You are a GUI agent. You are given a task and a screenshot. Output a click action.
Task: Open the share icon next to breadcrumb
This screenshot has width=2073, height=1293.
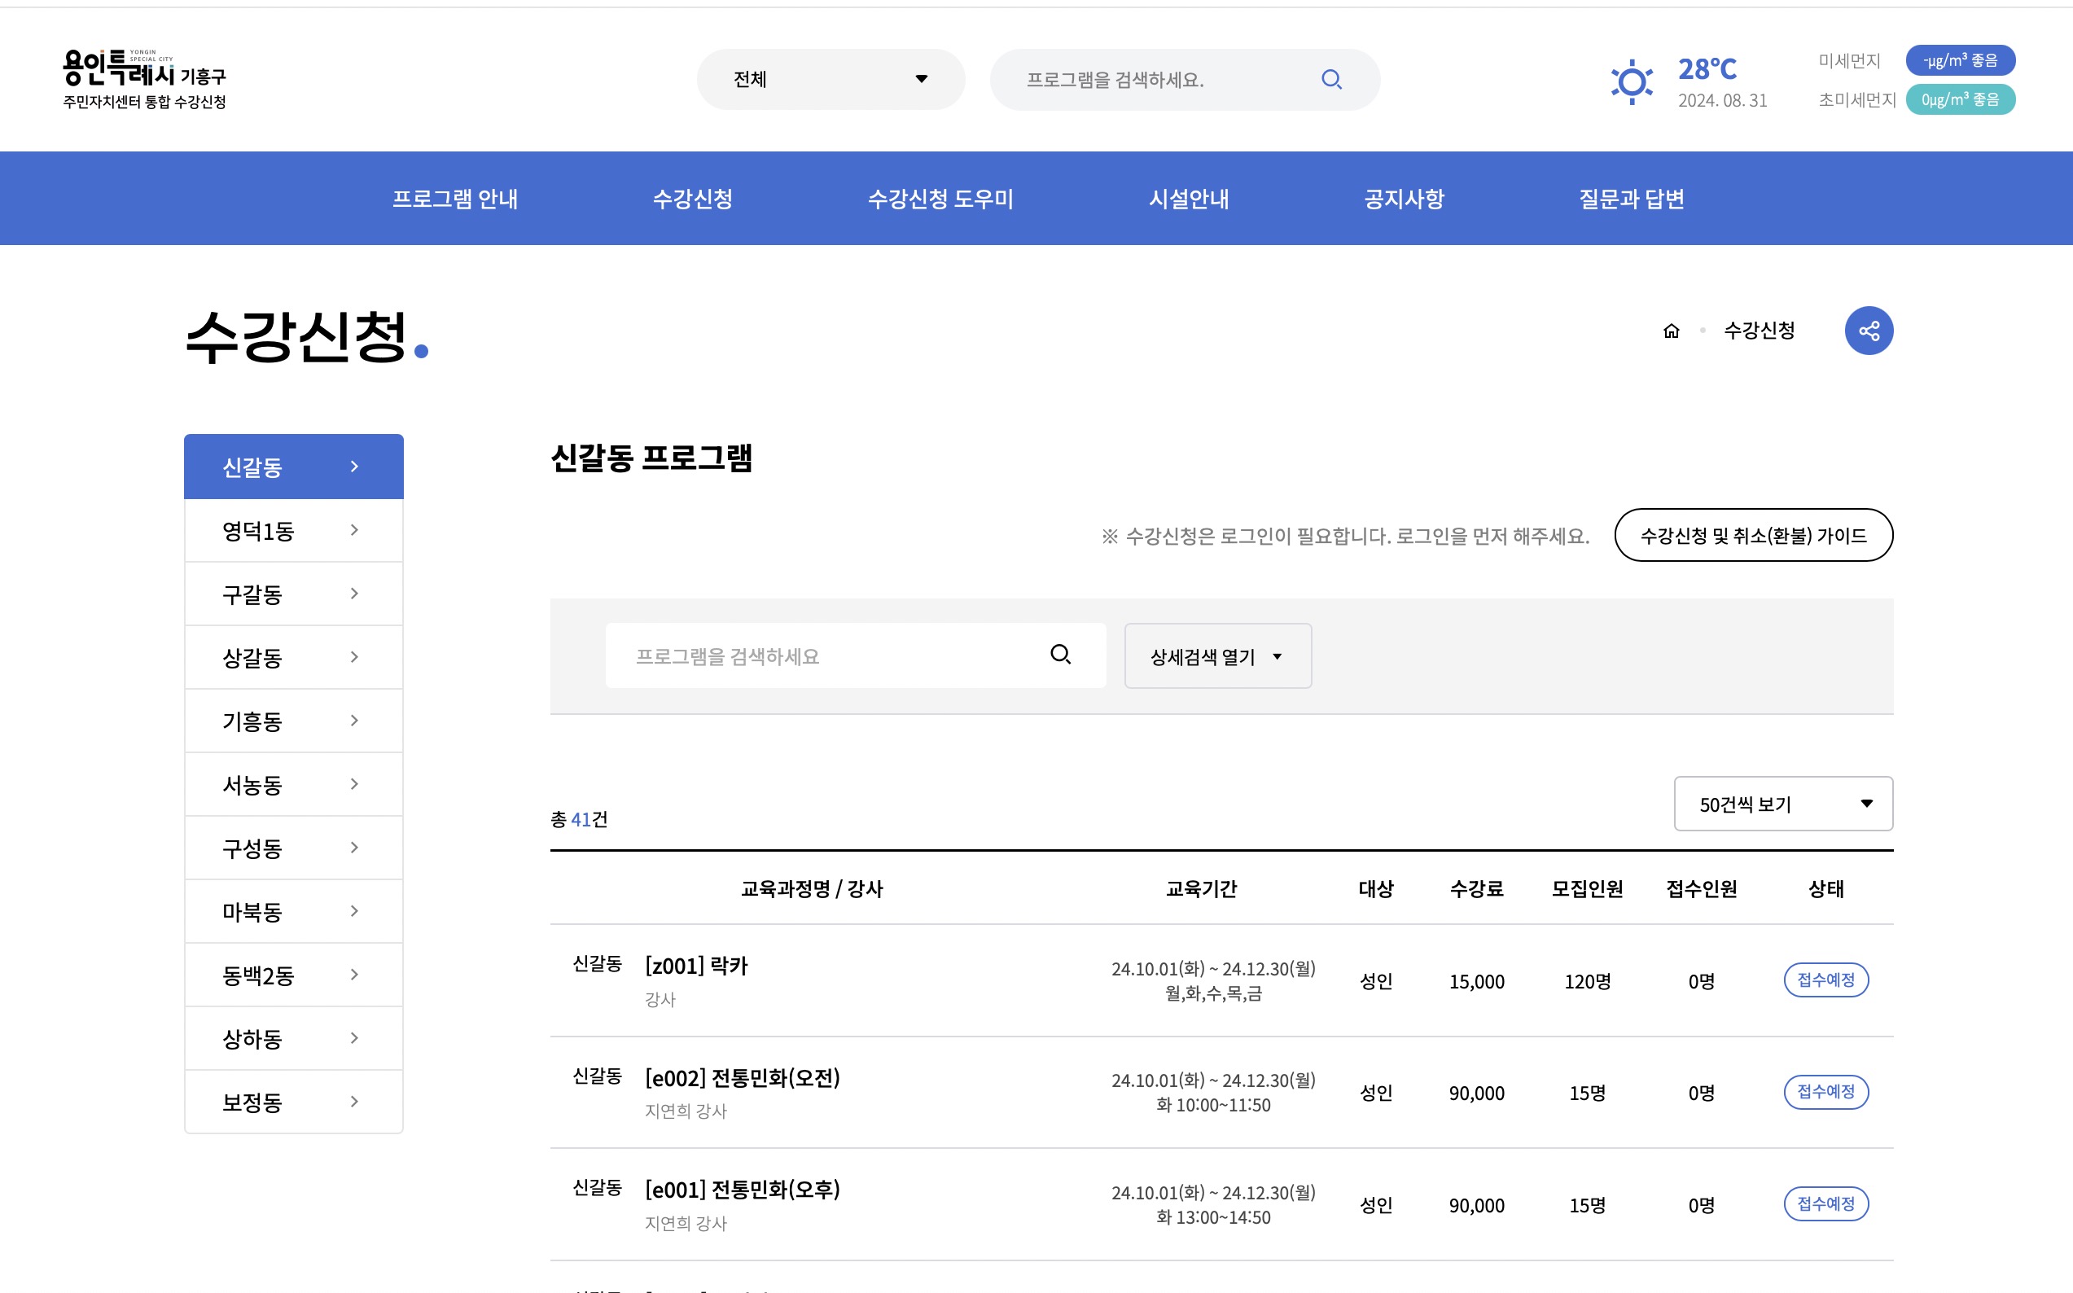1869,331
